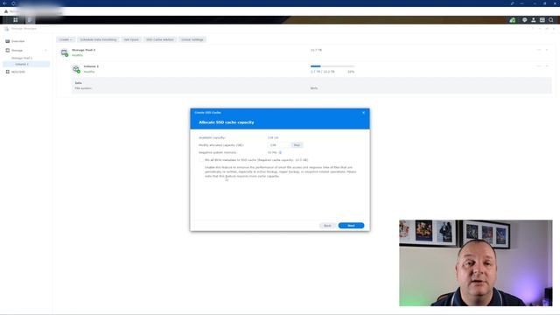Open the Create dropdown menu
This screenshot has width=560, height=315.
66,39
